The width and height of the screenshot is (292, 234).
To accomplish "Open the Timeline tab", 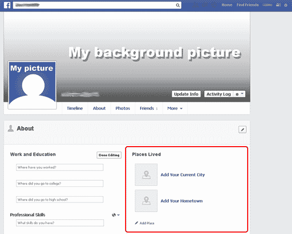I will [75, 108].
